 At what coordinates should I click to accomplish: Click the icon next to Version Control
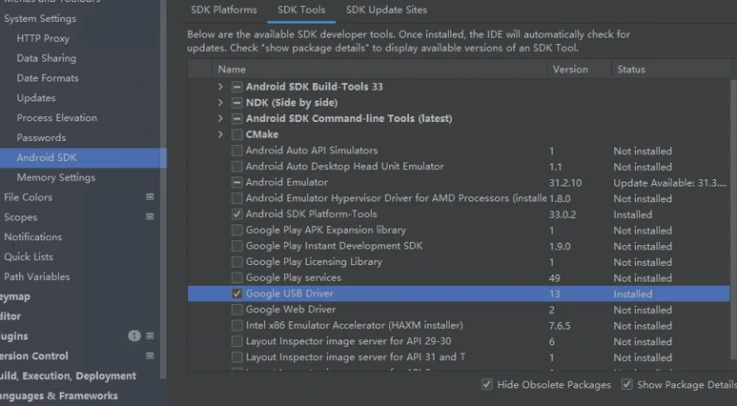tap(150, 356)
